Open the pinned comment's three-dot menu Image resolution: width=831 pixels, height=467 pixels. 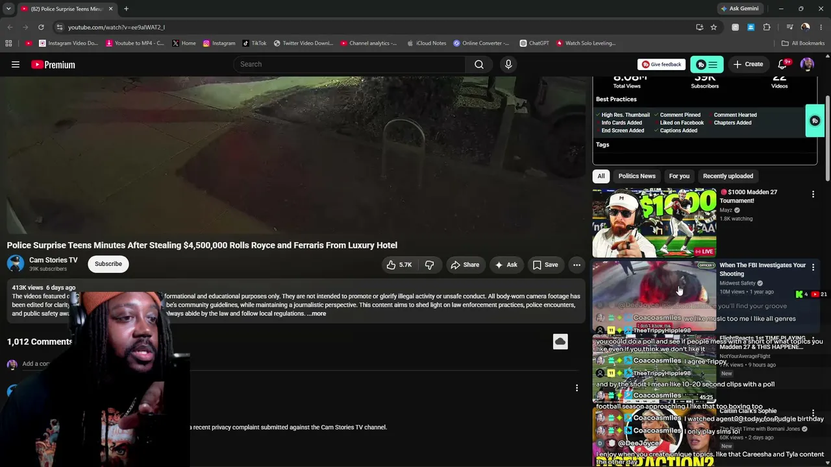pos(577,388)
